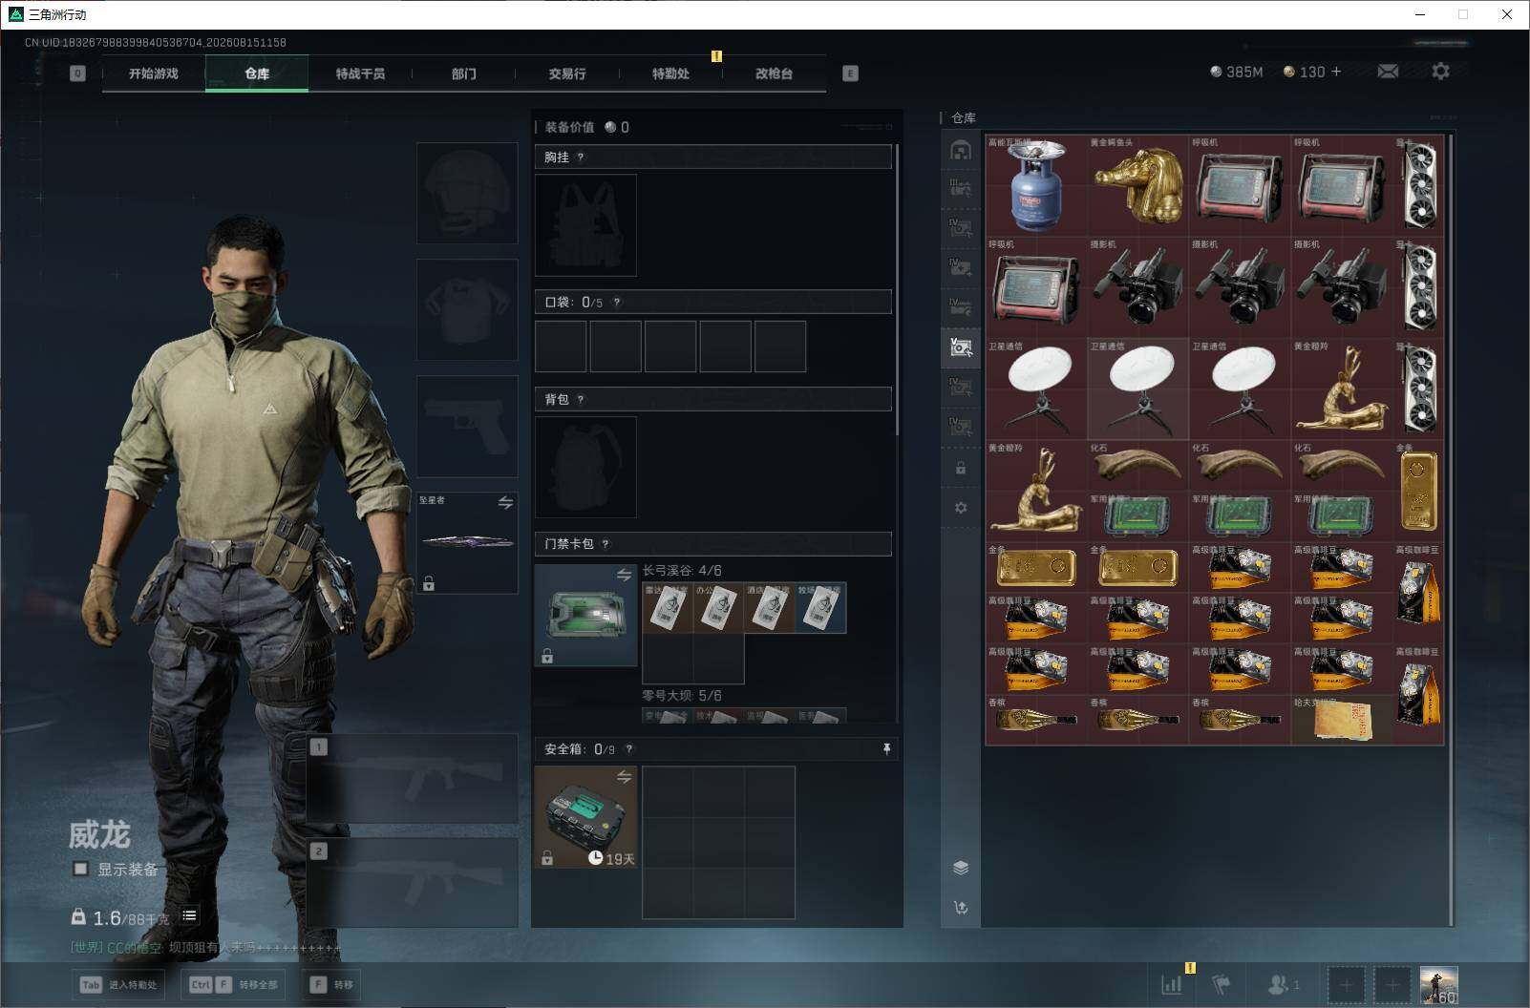
Task: Select the 哈夫克 document item
Action: (1342, 720)
